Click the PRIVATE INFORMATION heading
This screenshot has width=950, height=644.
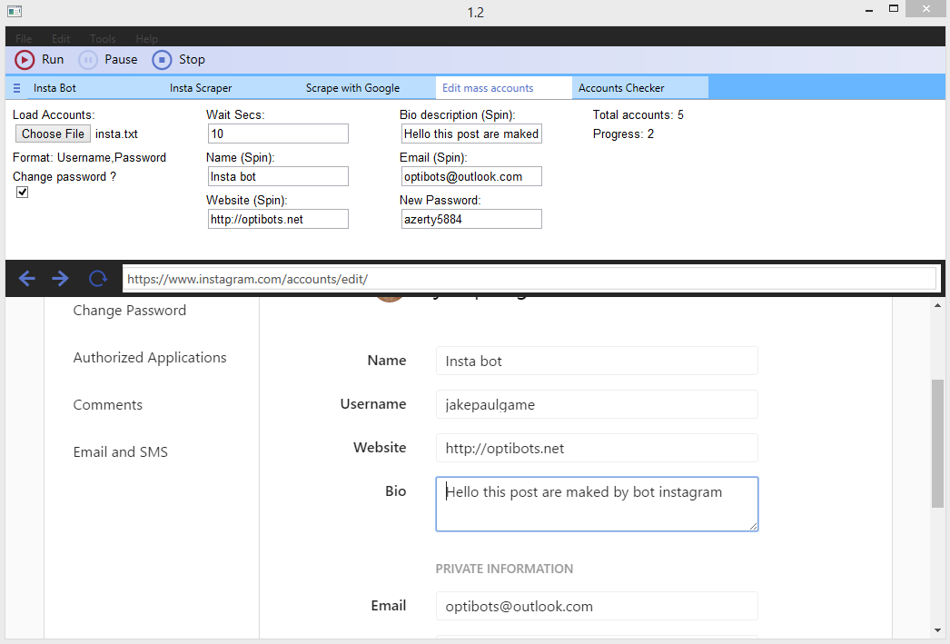[x=504, y=569]
